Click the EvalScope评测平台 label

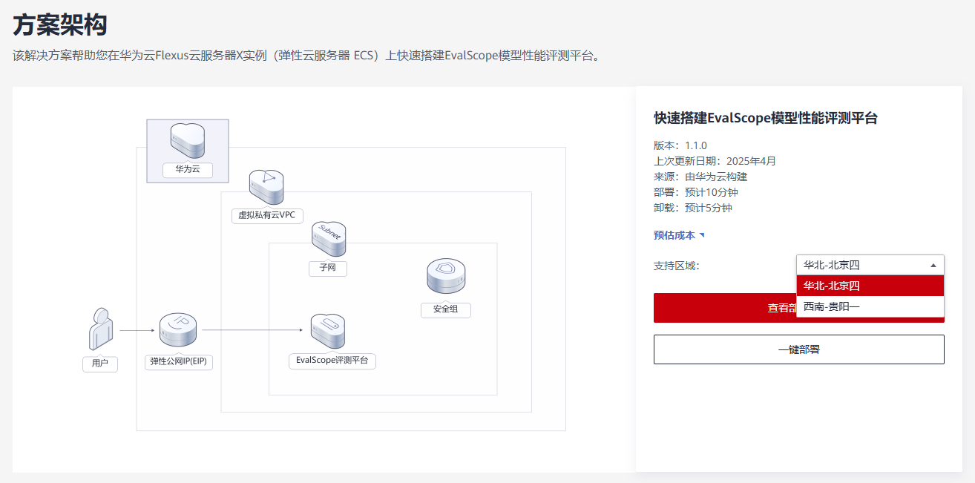332,361
